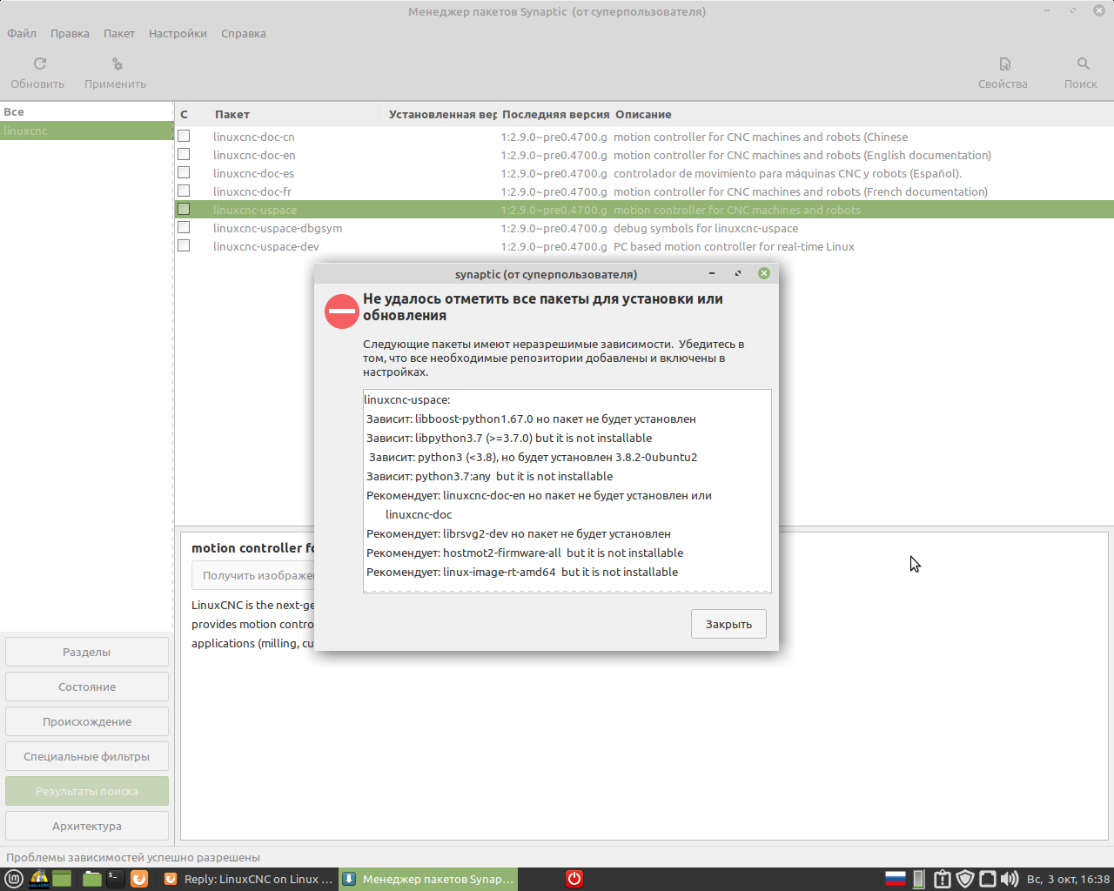
Task: Click Закрыть button in error dialog
Action: coord(728,624)
